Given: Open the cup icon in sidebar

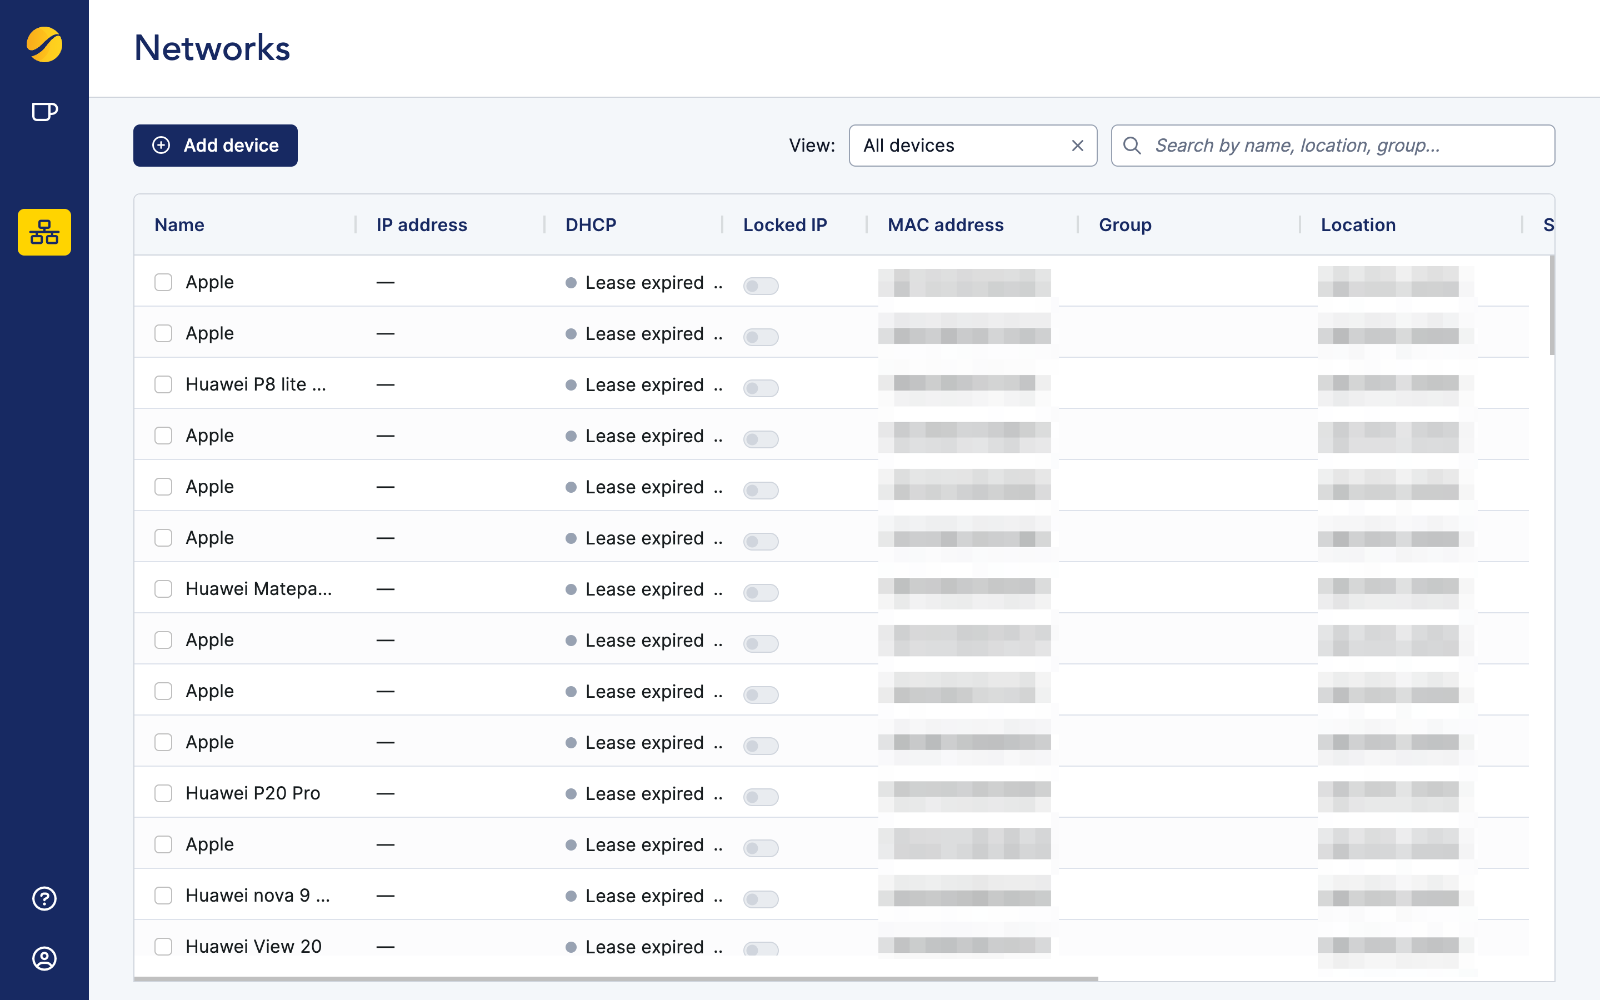Looking at the screenshot, I should click(x=44, y=112).
